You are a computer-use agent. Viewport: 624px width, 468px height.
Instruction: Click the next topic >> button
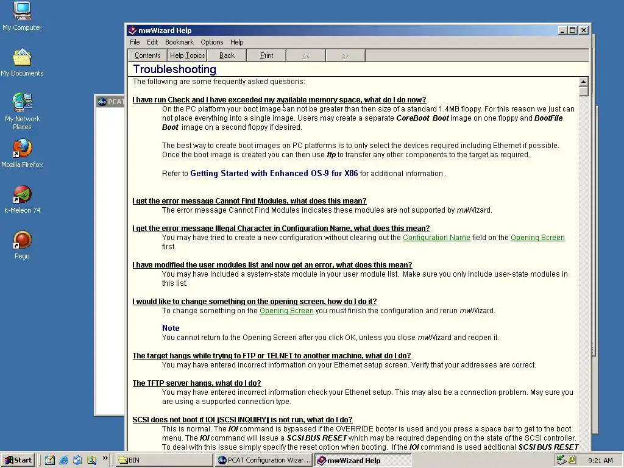click(345, 55)
